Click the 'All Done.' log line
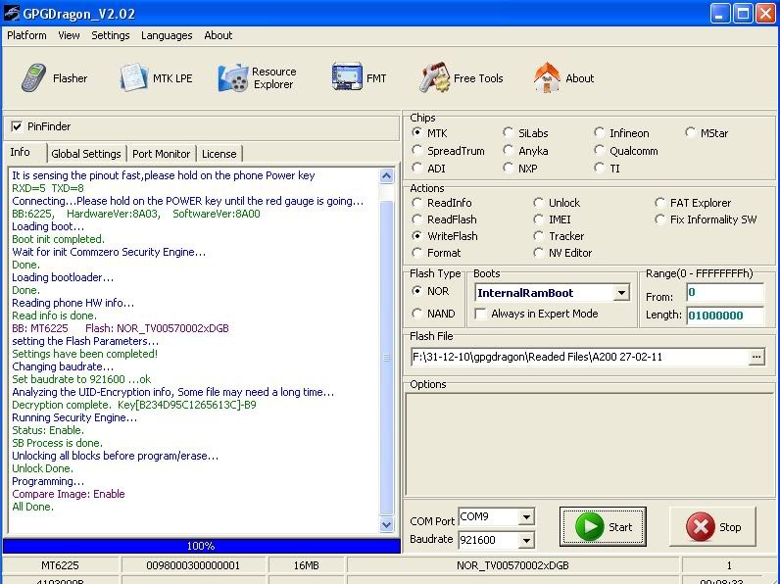The image size is (780, 584). 33,507
